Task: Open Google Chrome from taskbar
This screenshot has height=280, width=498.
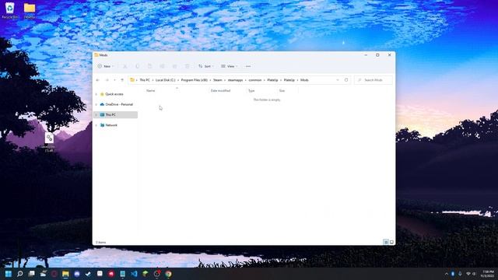Action: point(168,274)
